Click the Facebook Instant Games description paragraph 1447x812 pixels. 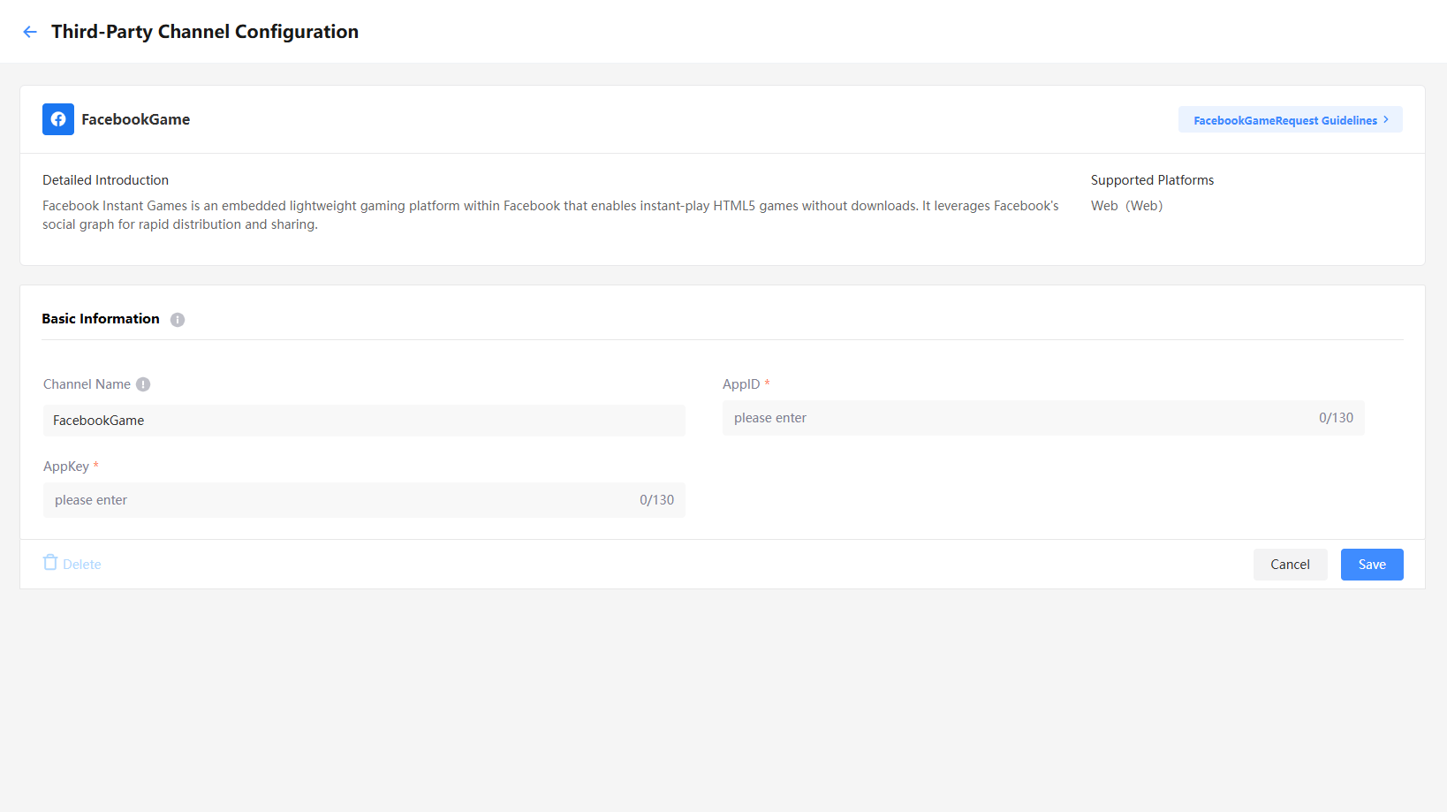pyautogui.click(x=550, y=215)
